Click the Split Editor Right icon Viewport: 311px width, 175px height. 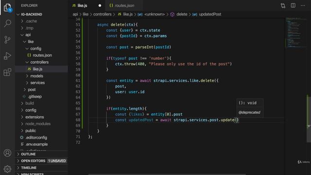click(x=293, y=5)
